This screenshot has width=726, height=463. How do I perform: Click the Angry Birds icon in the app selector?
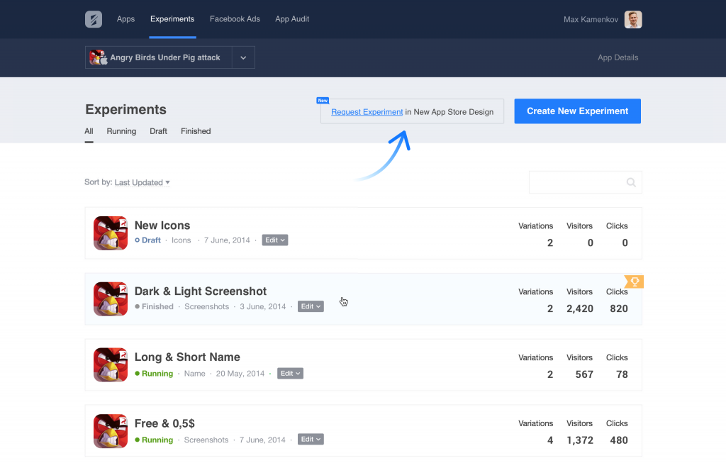[x=97, y=57]
